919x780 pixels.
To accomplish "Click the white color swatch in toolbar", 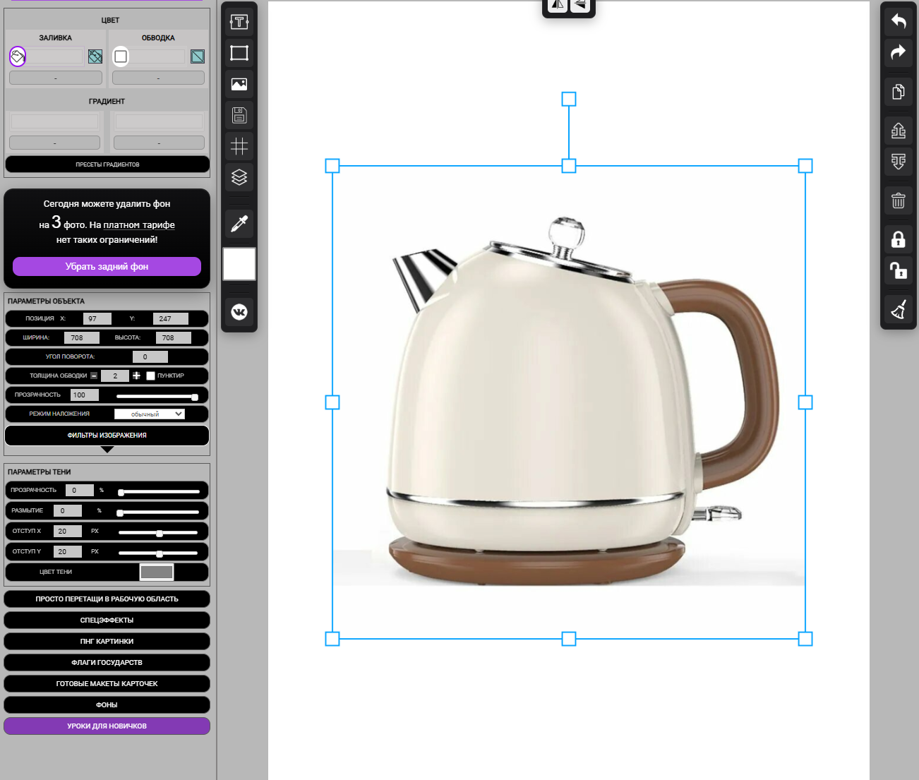I will pyautogui.click(x=239, y=264).
